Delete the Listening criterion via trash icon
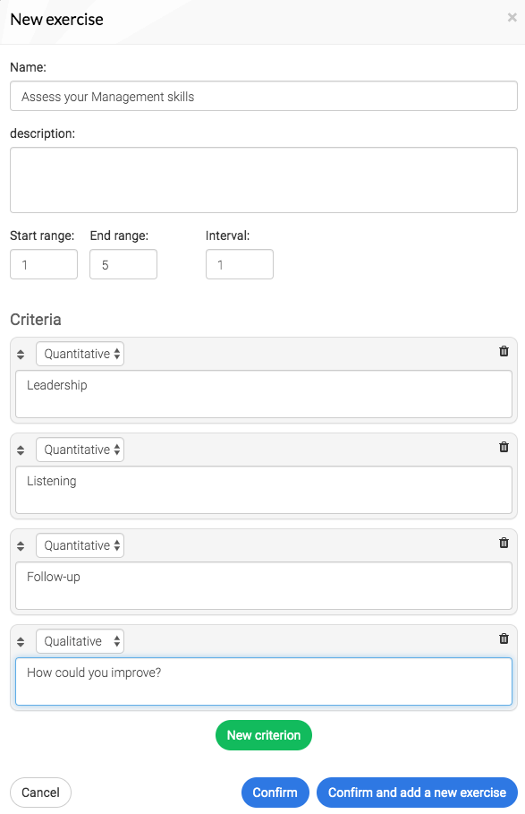Viewport: 525px width, 814px height. click(504, 447)
